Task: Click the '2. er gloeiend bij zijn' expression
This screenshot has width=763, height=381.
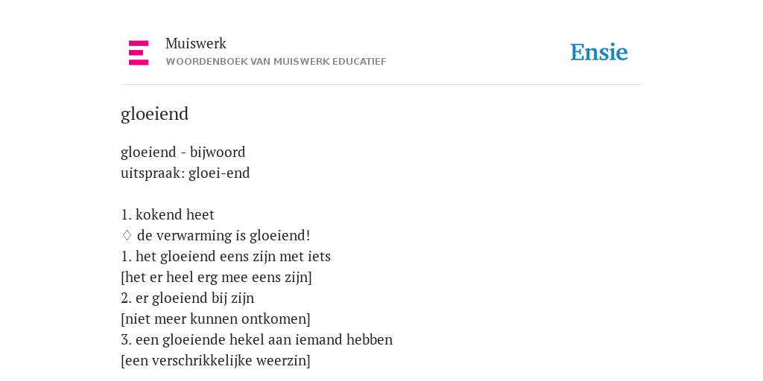Action: point(187,298)
